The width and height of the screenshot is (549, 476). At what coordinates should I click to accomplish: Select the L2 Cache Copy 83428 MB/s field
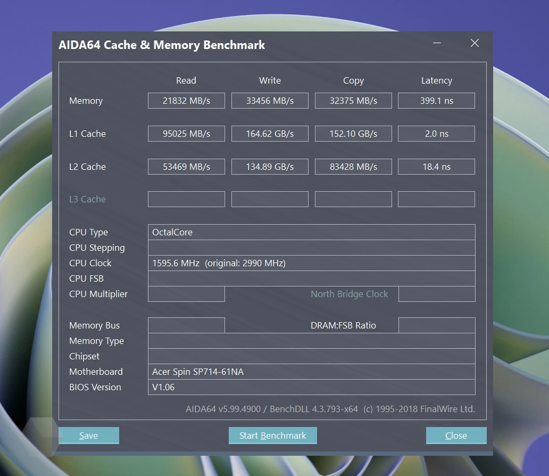pos(353,167)
